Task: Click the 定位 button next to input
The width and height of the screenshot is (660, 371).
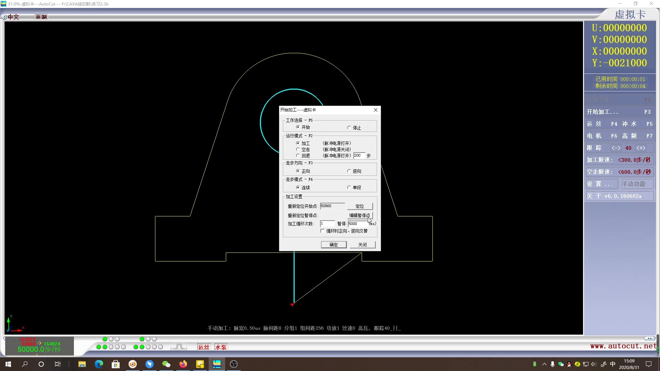Action: coord(360,206)
